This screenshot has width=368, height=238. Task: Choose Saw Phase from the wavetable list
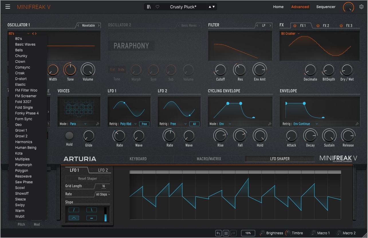tap(24, 182)
